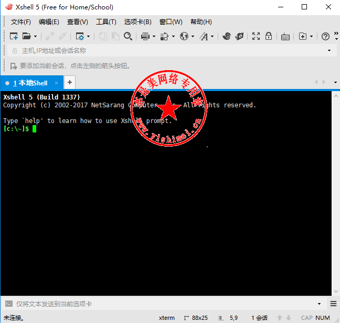Screen dimensions: 340x323
Task: Open the 工具(T) menu
Action: 106,22
